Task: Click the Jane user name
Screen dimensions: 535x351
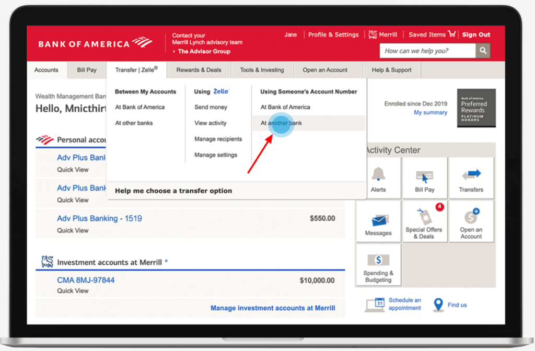Action: 290,34
